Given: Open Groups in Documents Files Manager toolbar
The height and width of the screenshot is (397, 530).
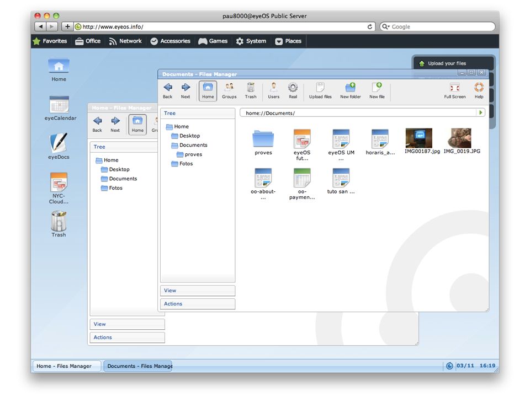Looking at the screenshot, I should click(x=229, y=90).
